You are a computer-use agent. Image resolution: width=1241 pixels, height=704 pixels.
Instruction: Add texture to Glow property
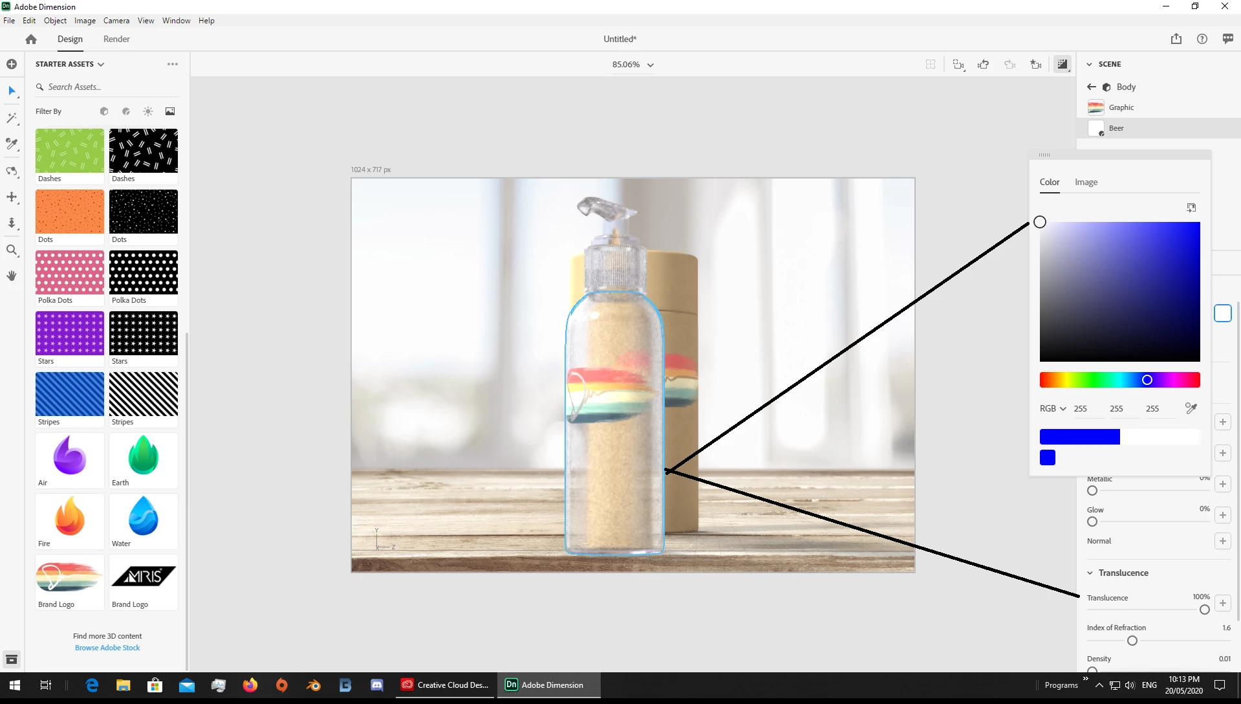click(x=1222, y=515)
